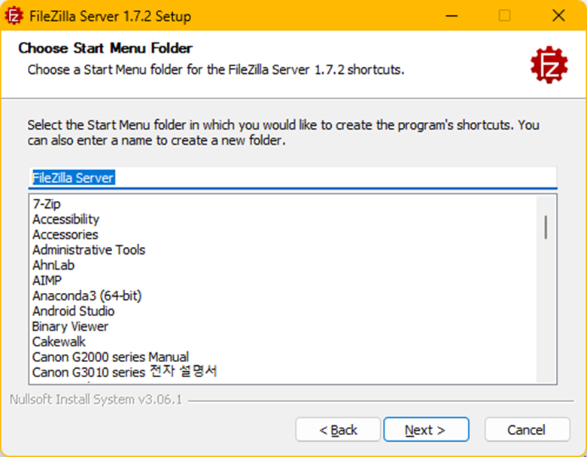Click the Next > button
Viewport: 587px width, 457px height.
tap(426, 430)
